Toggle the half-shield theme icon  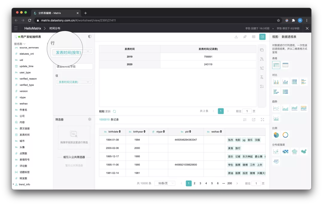[x=90, y=37]
